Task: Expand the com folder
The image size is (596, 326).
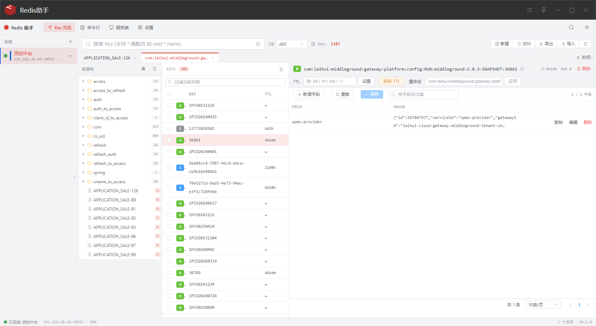Action: coord(83,127)
